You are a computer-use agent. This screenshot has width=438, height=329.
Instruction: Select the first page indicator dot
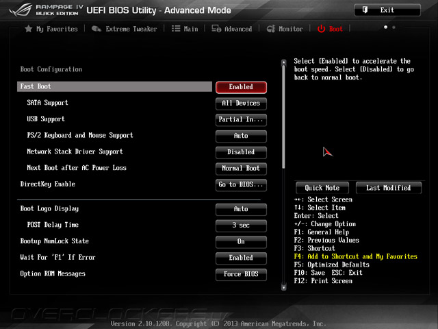(x=385, y=27)
